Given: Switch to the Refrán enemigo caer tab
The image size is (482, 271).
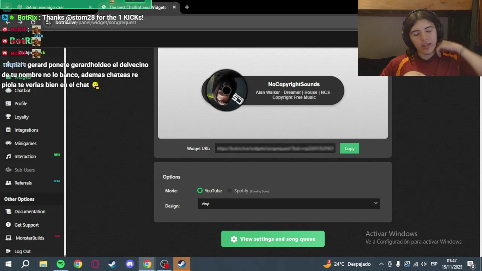Looking at the screenshot, I should pos(44,7).
